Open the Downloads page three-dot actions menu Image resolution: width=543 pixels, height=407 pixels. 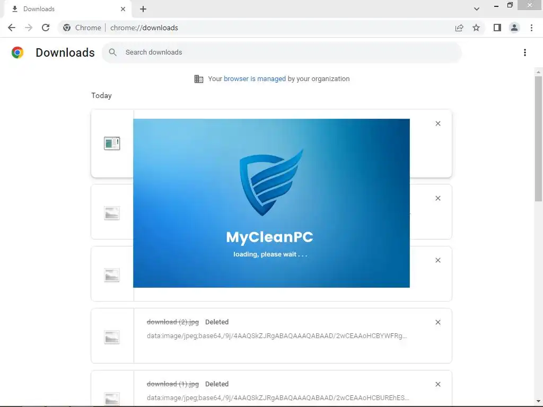(525, 52)
